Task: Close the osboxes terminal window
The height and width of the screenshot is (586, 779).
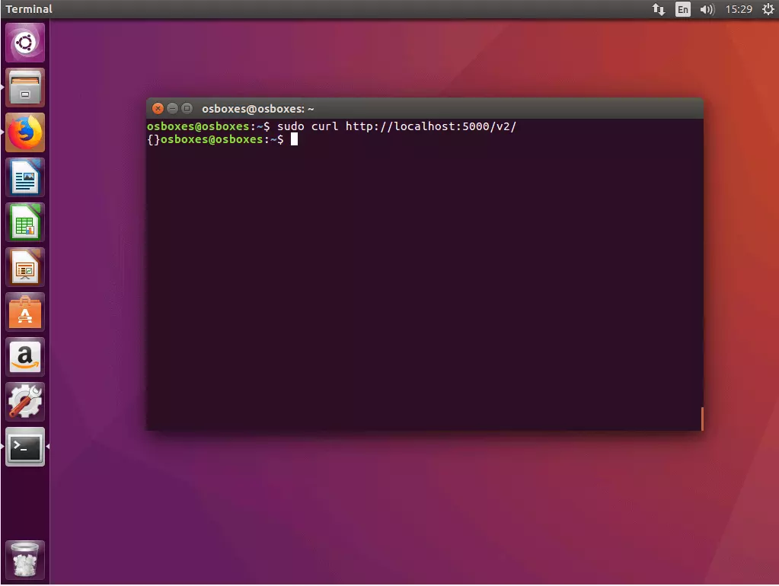Action: 158,108
